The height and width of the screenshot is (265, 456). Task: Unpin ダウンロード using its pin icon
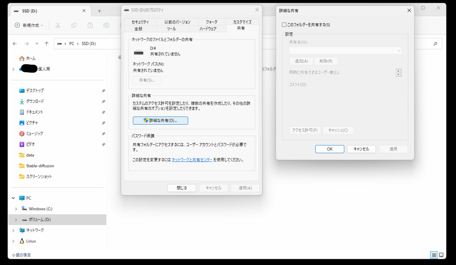tap(103, 102)
